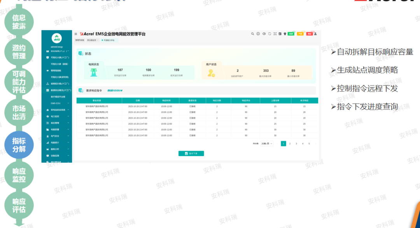Go to pagination page 3
This screenshot has height=228, width=420.
(296, 144)
